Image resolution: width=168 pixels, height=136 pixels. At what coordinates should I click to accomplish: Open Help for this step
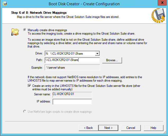(x=153, y=128)
